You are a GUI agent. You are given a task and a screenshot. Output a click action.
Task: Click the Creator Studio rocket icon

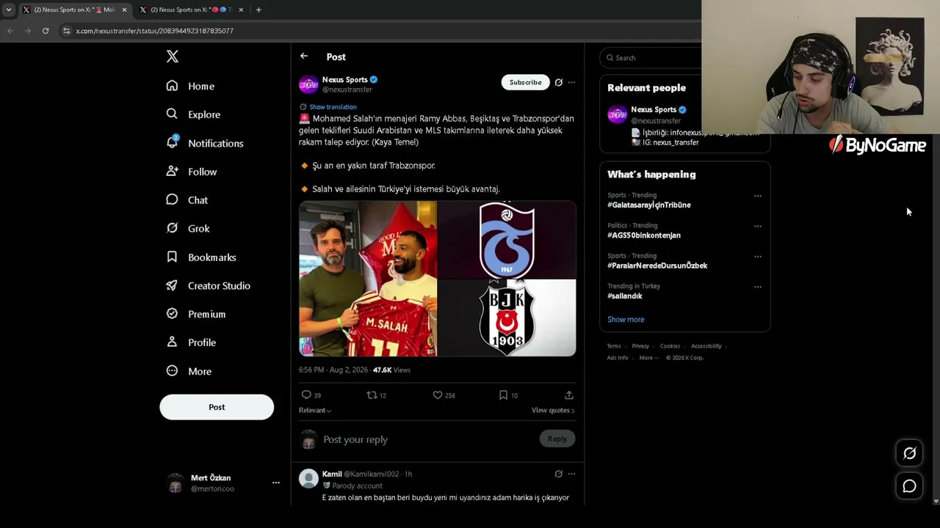point(172,285)
